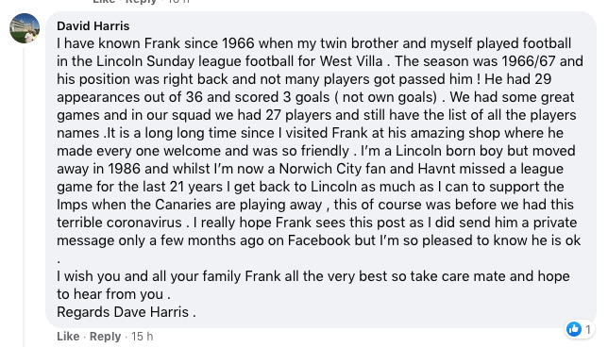Click the cut-off Like link of previous comment

click(104, 1)
